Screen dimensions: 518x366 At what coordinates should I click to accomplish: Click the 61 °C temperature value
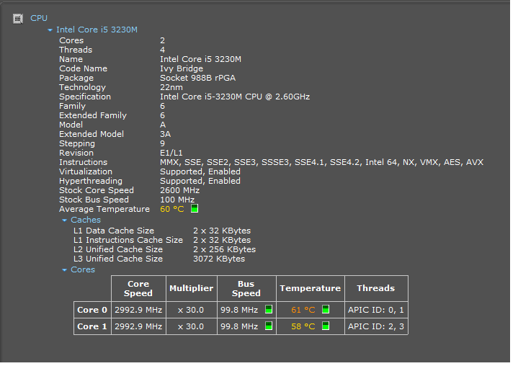(x=303, y=310)
